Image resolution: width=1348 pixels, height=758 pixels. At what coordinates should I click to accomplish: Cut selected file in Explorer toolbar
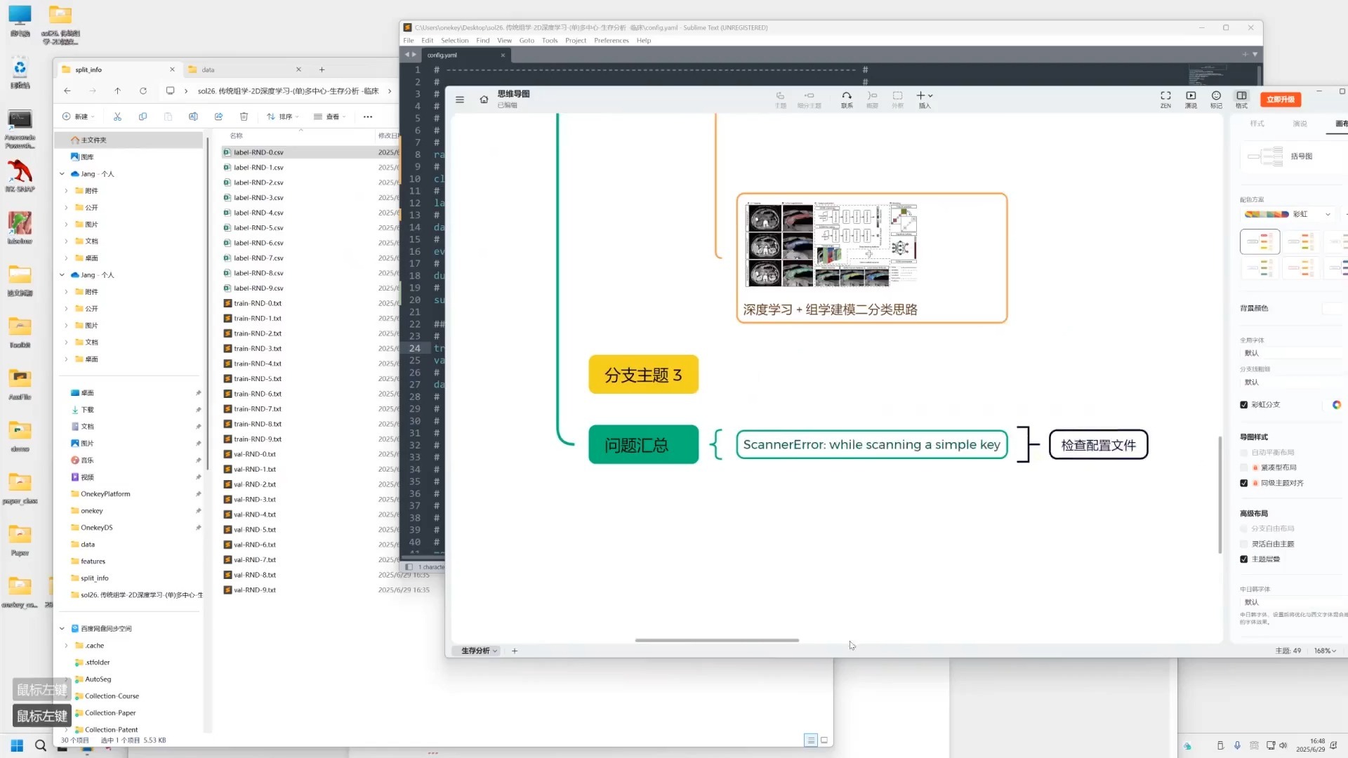(x=117, y=117)
